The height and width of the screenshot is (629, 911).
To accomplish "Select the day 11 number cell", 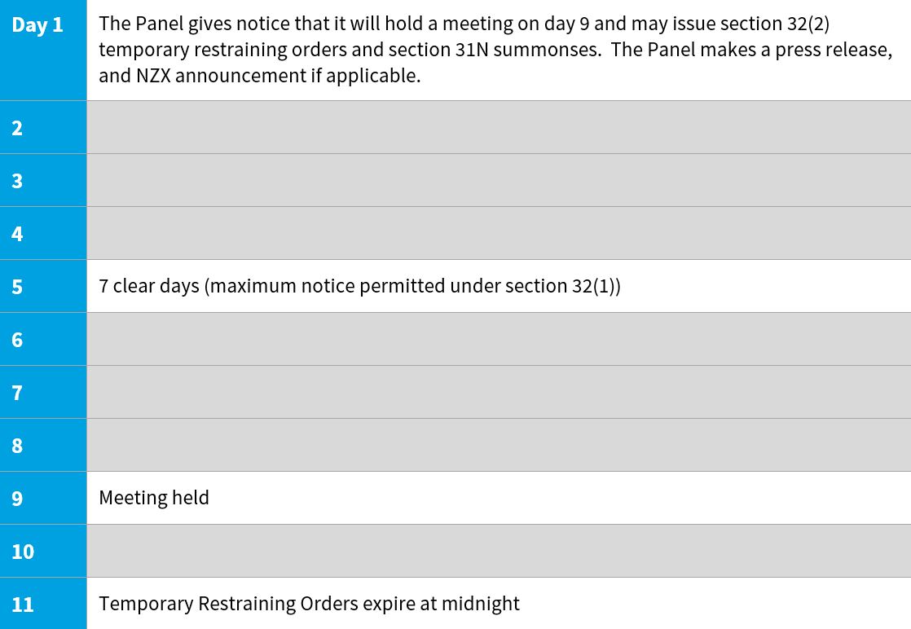I will click(x=42, y=604).
